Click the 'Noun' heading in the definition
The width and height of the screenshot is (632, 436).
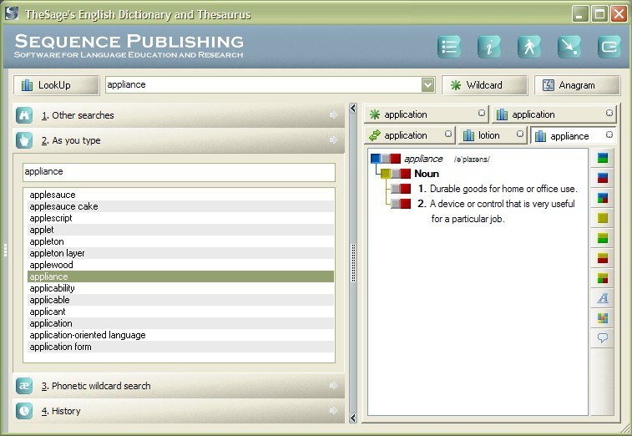[x=427, y=174]
